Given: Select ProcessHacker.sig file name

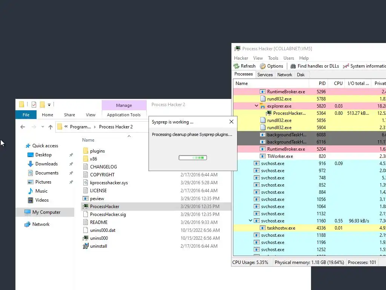Looking at the screenshot, I should 108,214.
